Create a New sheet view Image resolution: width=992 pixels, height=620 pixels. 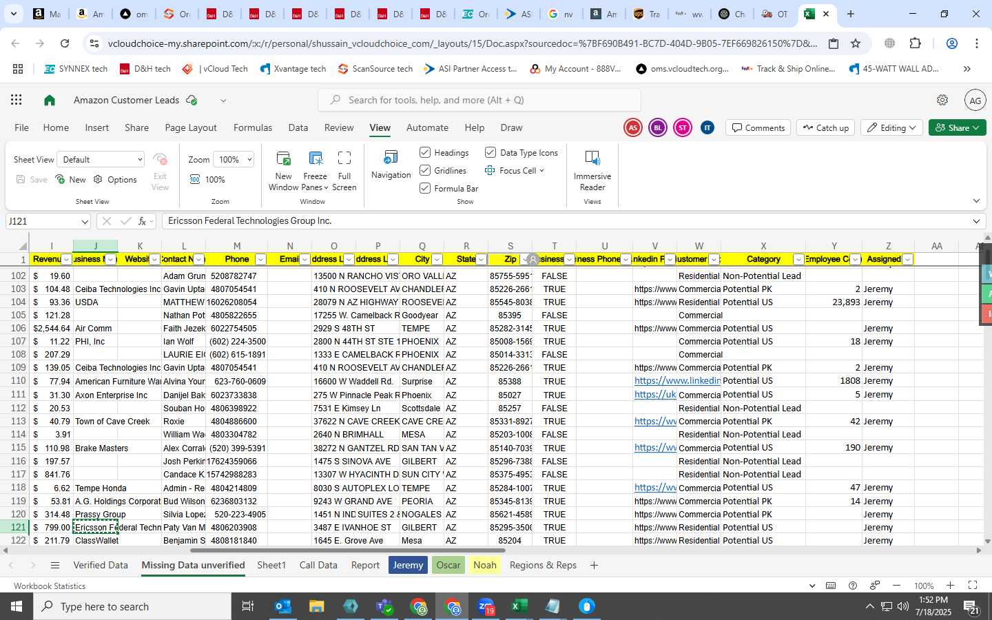click(71, 180)
